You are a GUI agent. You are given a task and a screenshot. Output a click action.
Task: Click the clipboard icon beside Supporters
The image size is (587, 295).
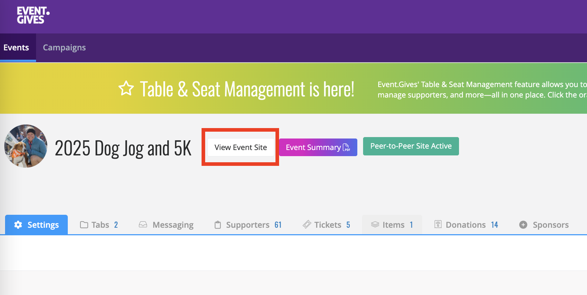(x=218, y=225)
